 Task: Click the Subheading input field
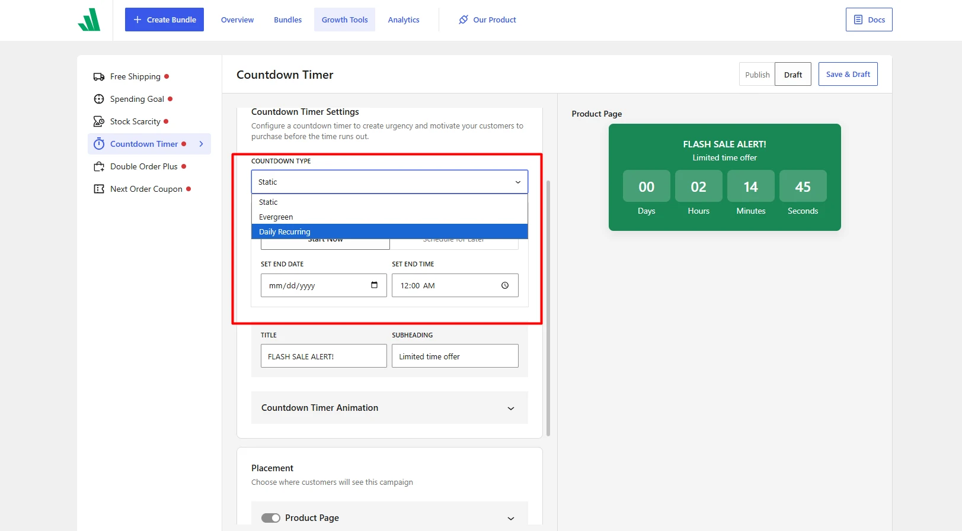click(x=455, y=356)
